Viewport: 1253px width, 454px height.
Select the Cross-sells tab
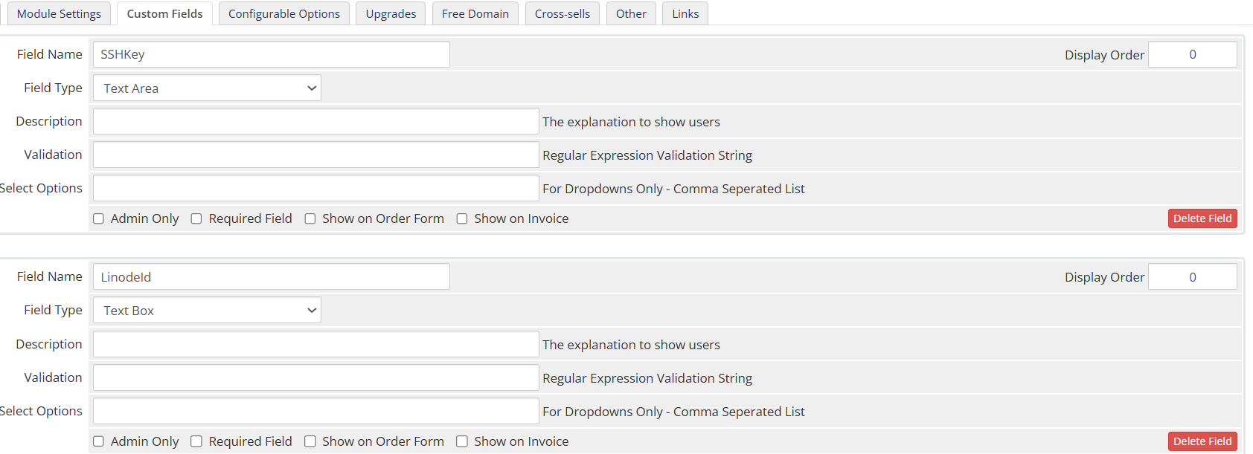[x=563, y=13]
